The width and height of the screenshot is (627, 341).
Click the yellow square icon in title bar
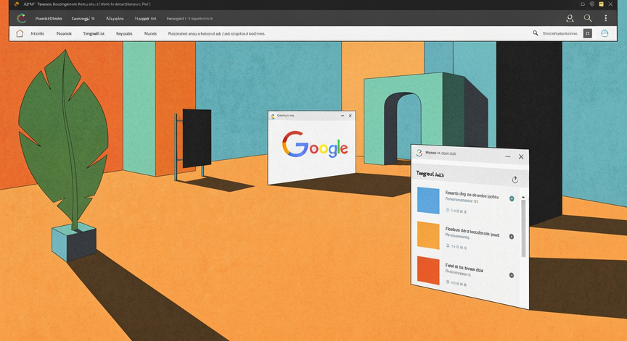click(601, 4)
